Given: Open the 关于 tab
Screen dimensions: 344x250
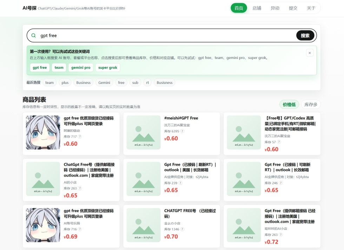Looking at the screenshot, I should [x=311, y=8].
